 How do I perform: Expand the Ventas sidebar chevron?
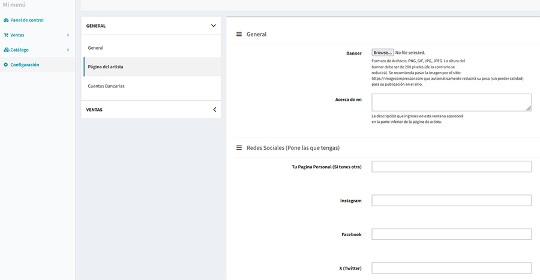(68, 35)
